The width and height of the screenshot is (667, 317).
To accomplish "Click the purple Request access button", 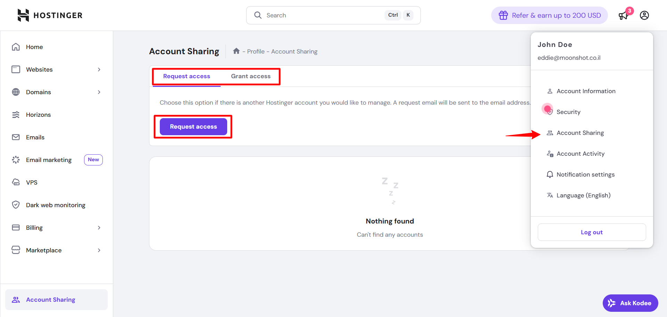I will coord(193,127).
